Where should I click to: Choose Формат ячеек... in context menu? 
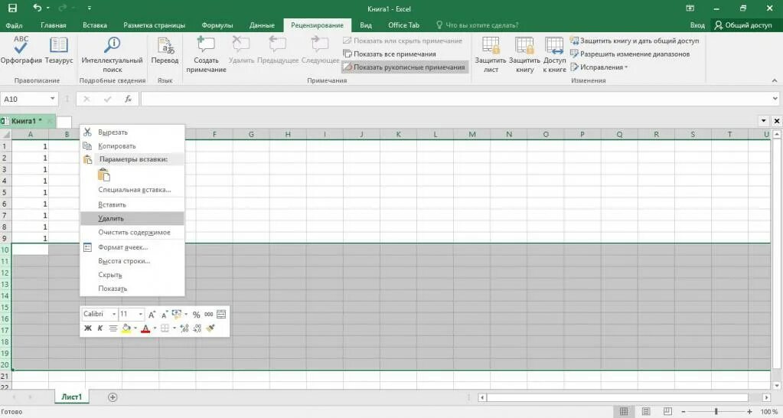click(132, 247)
